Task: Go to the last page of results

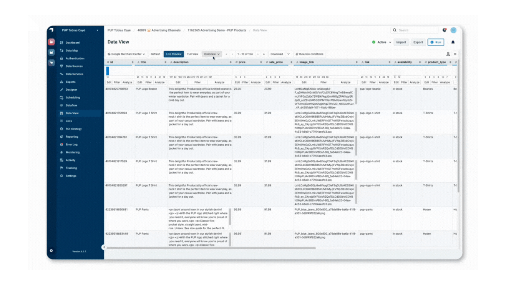Action: [264, 54]
